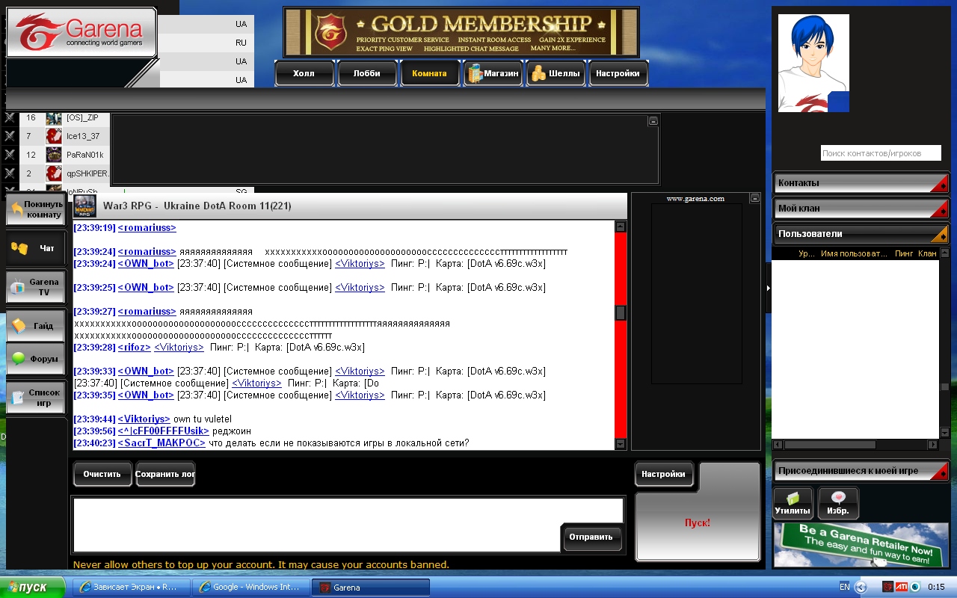Expand the Контакты panel
This screenshot has height=598, width=957.
click(x=861, y=183)
